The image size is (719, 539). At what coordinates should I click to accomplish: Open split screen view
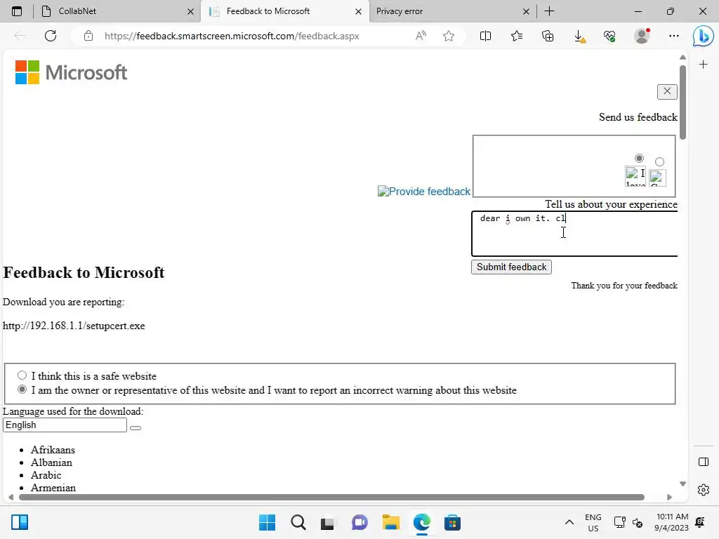pyautogui.click(x=485, y=36)
